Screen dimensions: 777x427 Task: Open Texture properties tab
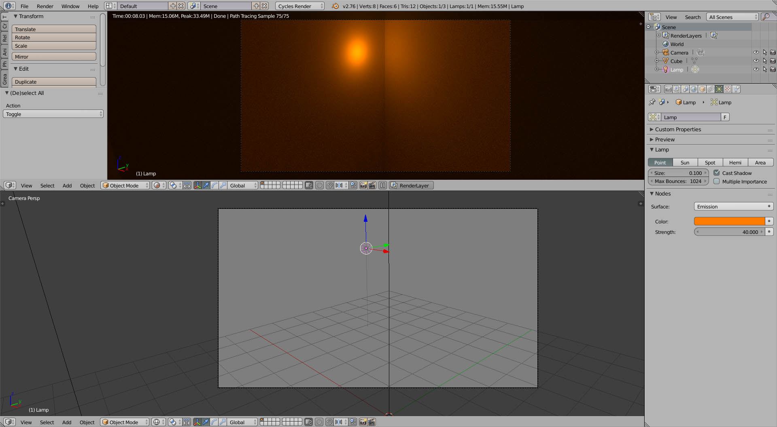(728, 89)
